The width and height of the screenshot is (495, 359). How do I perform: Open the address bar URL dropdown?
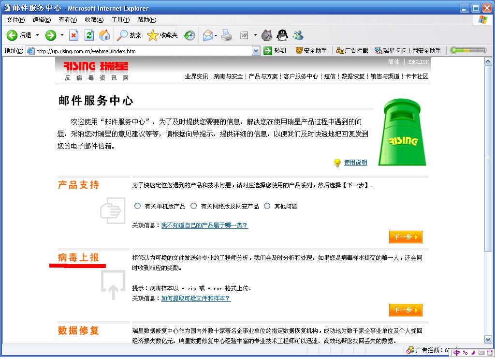(256, 51)
